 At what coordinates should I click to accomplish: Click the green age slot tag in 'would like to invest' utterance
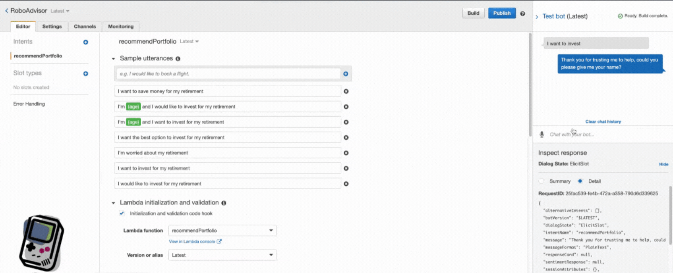[x=133, y=107]
